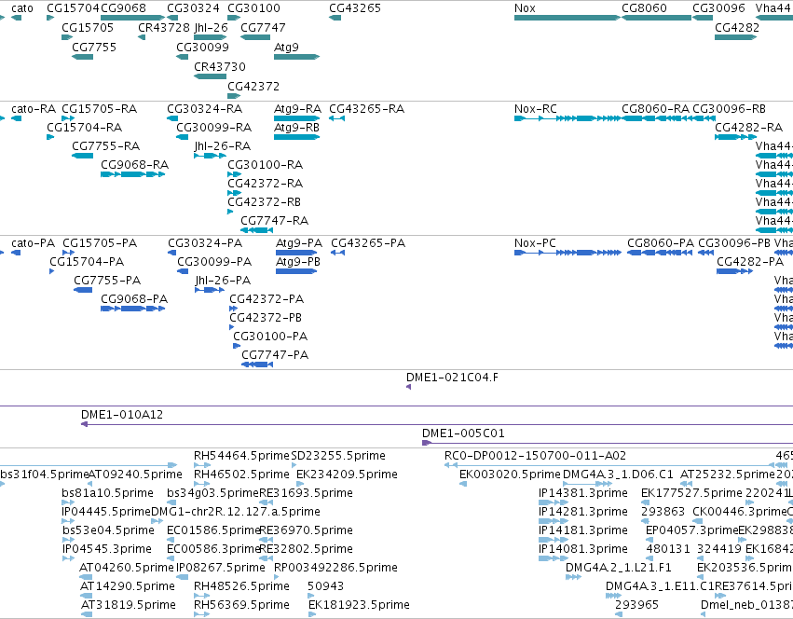Image resolution: width=793 pixels, height=619 pixels.
Task: Select the CG15705 gene label
Action: (x=88, y=28)
